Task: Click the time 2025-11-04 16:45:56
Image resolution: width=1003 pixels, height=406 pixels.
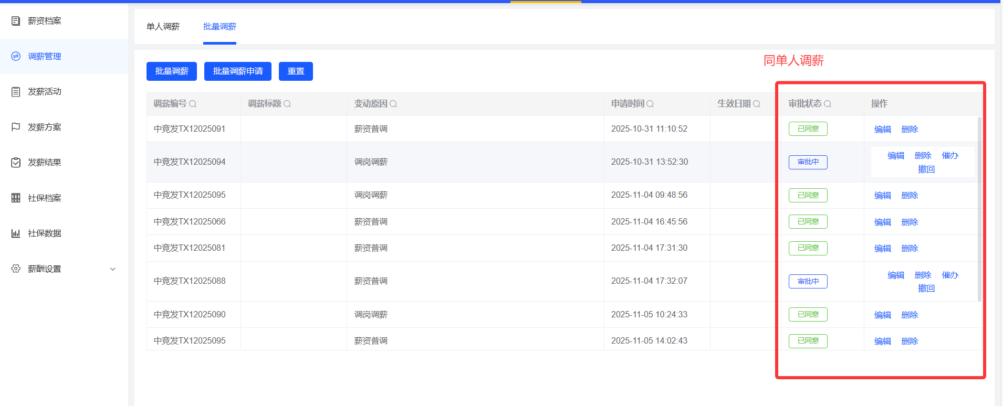Action: 649,222
